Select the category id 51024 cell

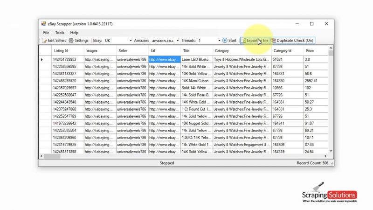[288, 60]
